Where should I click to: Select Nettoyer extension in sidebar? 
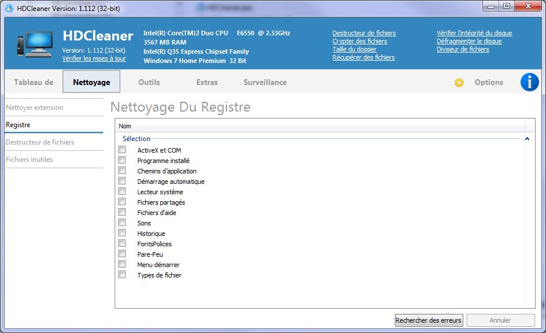pyautogui.click(x=54, y=108)
